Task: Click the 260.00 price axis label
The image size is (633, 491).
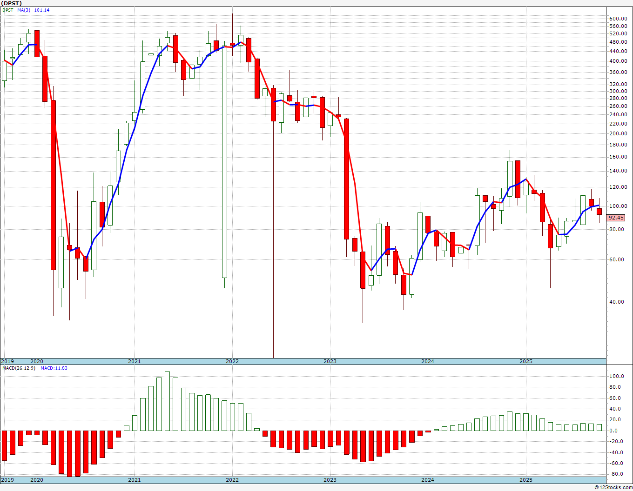Action: [618, 106]
